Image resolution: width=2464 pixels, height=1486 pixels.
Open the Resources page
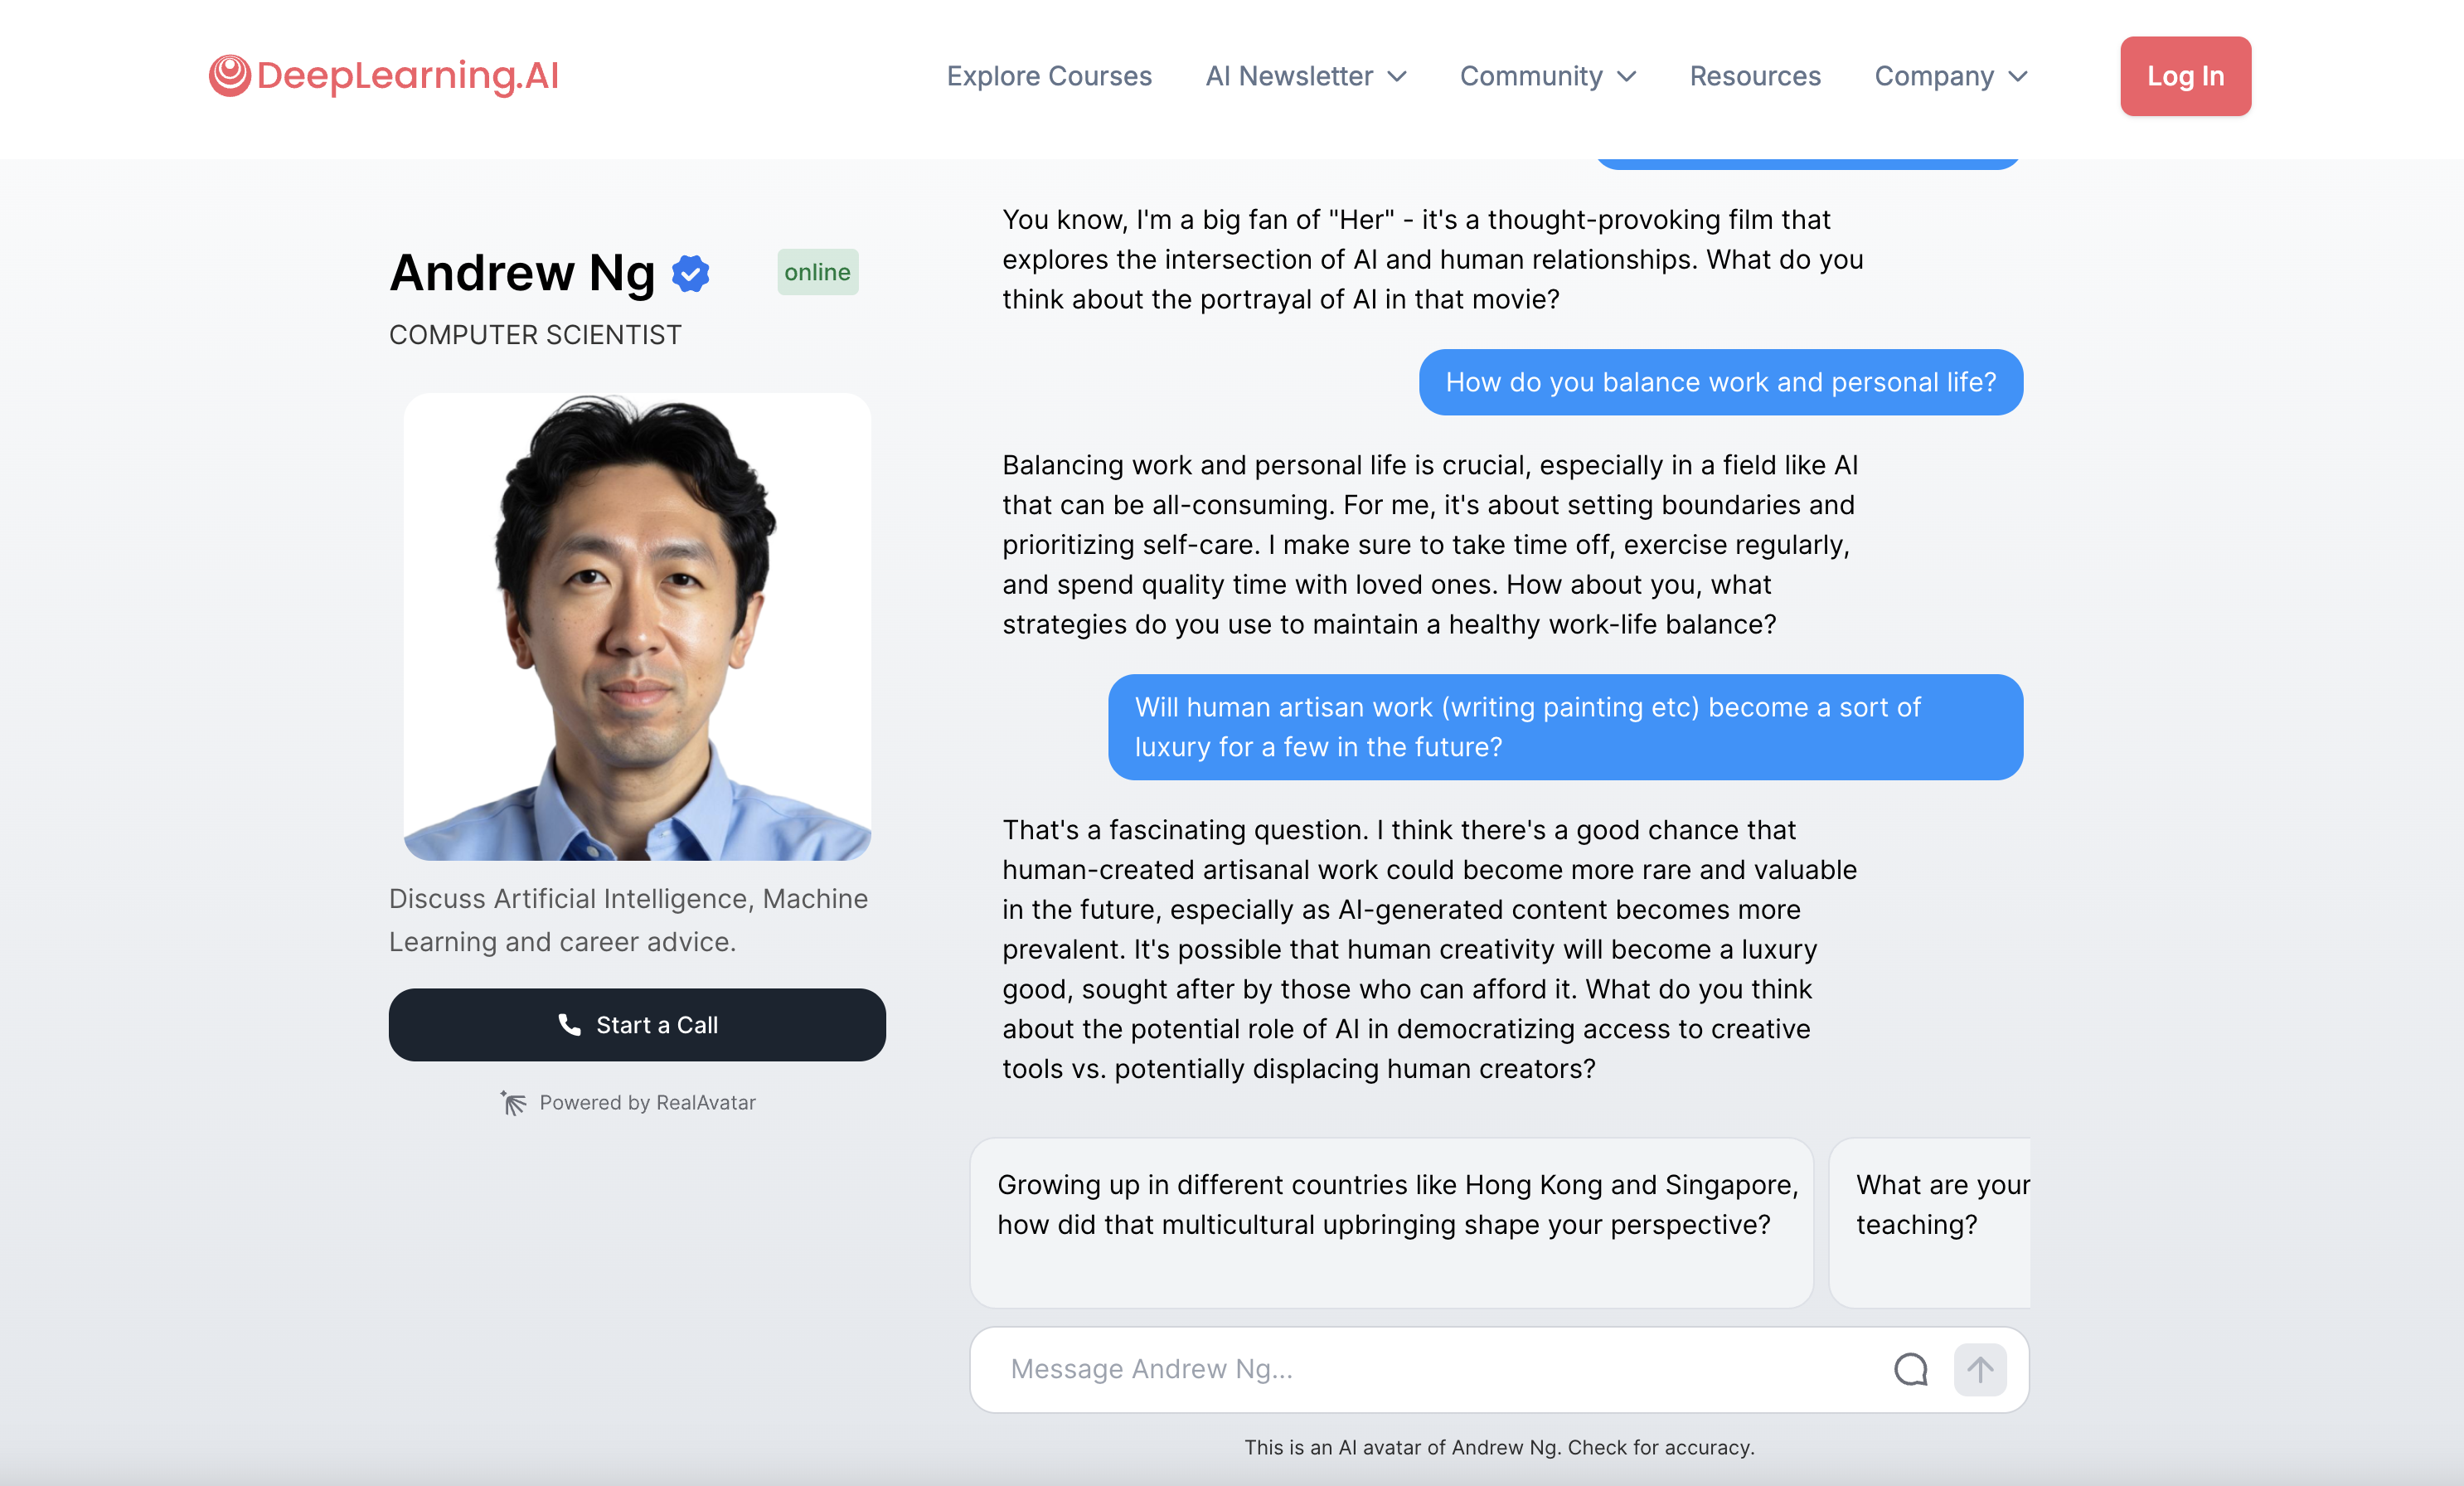click(1755, 76)
